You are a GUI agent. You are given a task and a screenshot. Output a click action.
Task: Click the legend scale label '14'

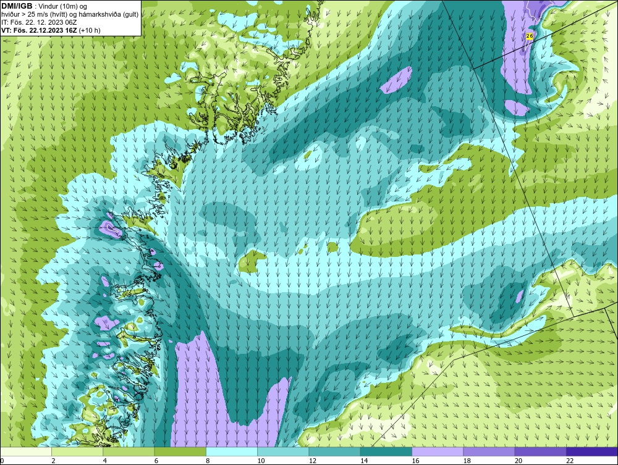click(x=364, y=461)
